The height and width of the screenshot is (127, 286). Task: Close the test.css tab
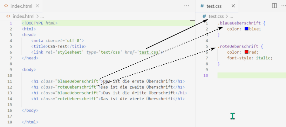click(233, 6)
